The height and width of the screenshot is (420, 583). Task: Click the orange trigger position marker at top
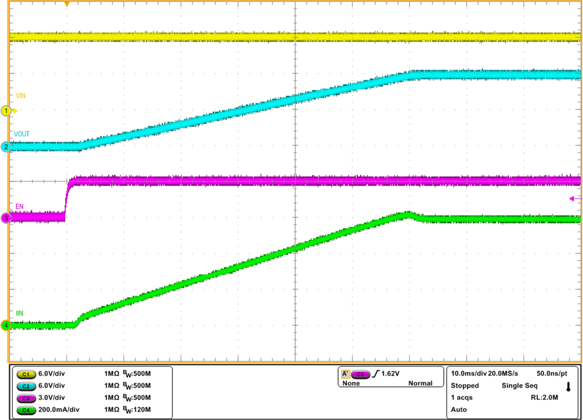pos(67,4)
